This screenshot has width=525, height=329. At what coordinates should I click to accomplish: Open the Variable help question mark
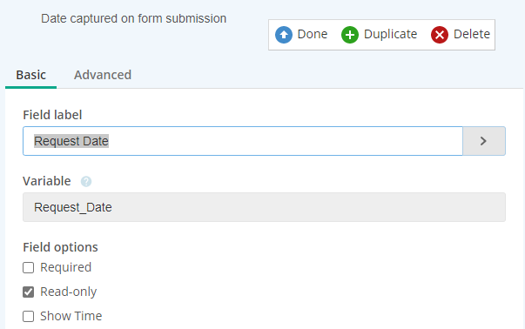click(86, 181)
